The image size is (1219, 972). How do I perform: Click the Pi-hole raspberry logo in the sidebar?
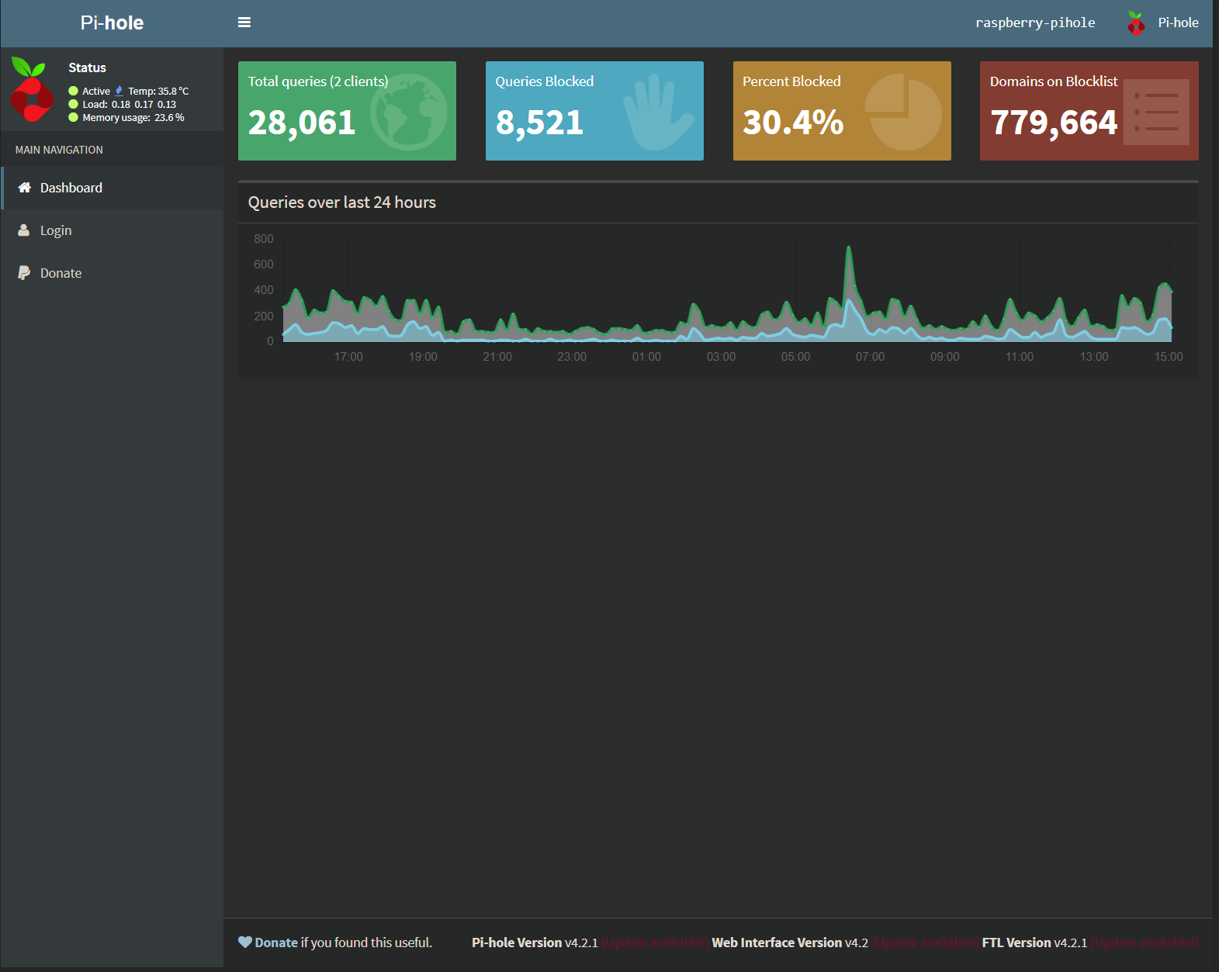click(32, 89)
